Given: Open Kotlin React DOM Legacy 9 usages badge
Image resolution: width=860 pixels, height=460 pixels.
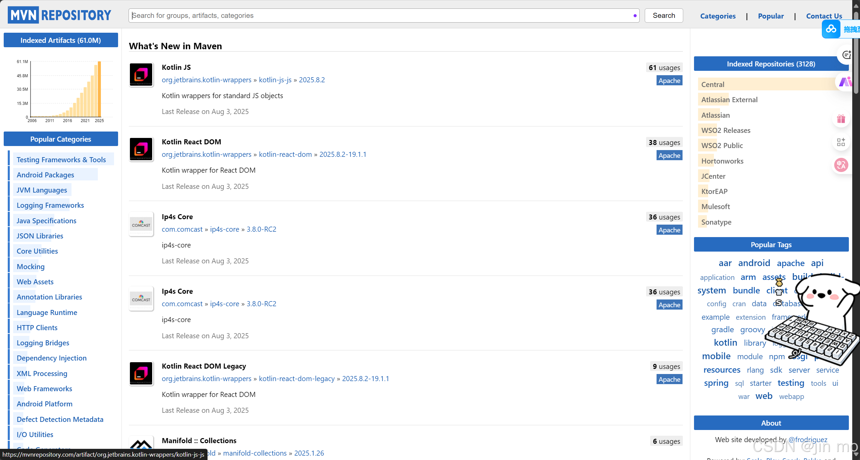Looking at the screenshot, I should (x=666, y=366).
